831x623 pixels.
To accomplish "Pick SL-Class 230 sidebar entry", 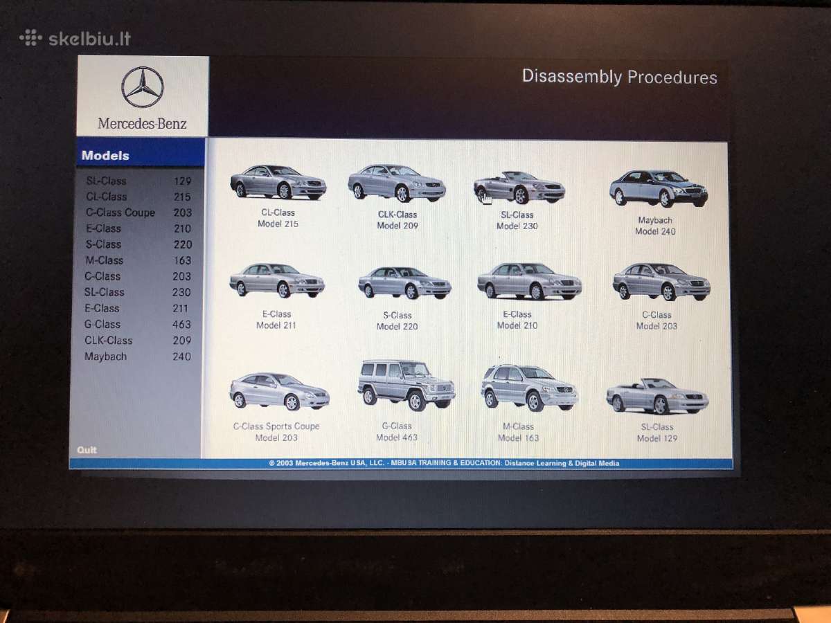I will pos(138,292).
